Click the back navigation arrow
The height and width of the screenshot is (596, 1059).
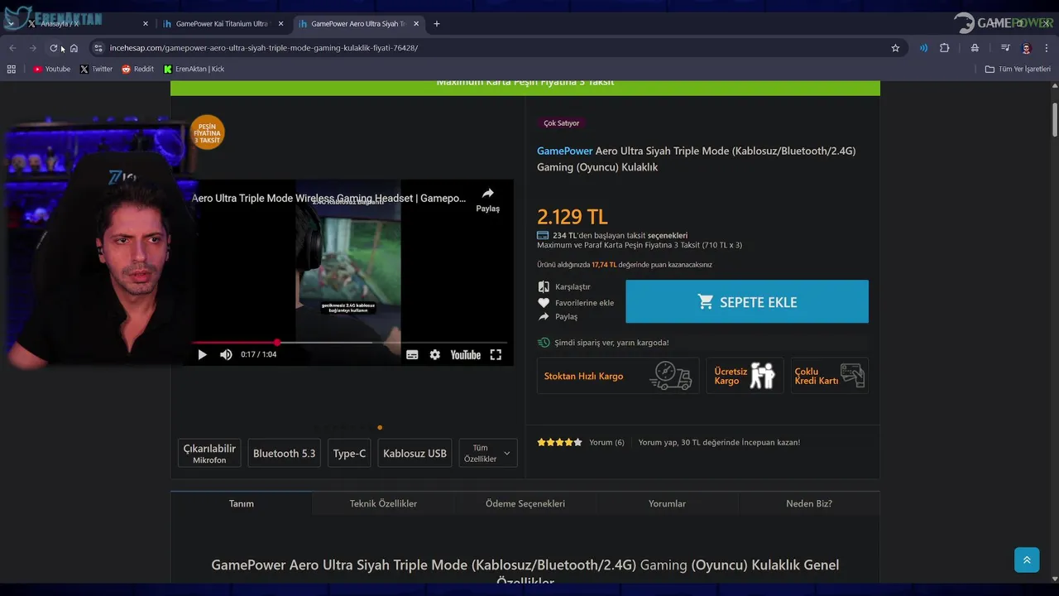click(12, 48)
